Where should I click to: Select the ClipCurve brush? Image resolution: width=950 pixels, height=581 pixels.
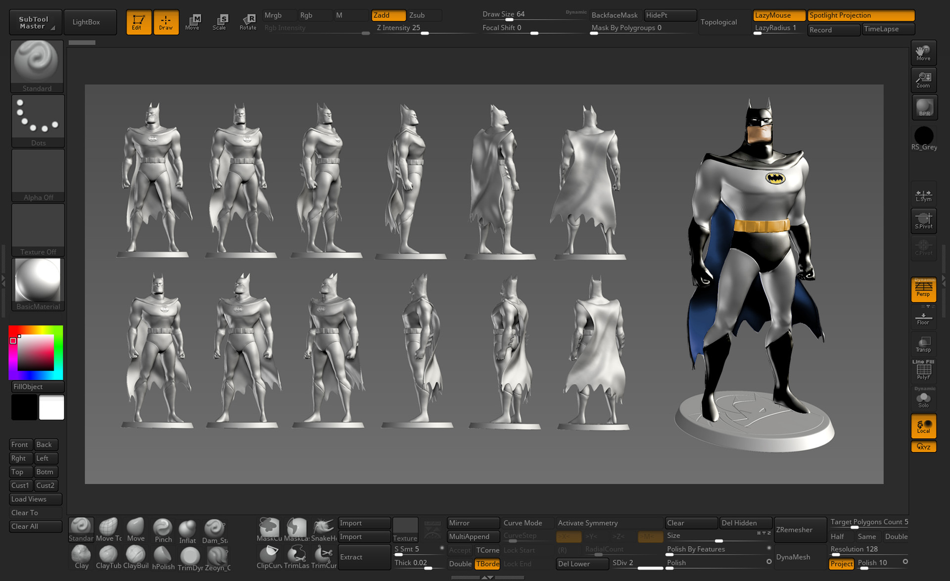[269, 557]
